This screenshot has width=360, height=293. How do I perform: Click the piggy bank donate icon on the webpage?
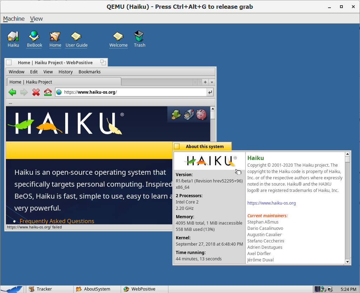point(201,114)
